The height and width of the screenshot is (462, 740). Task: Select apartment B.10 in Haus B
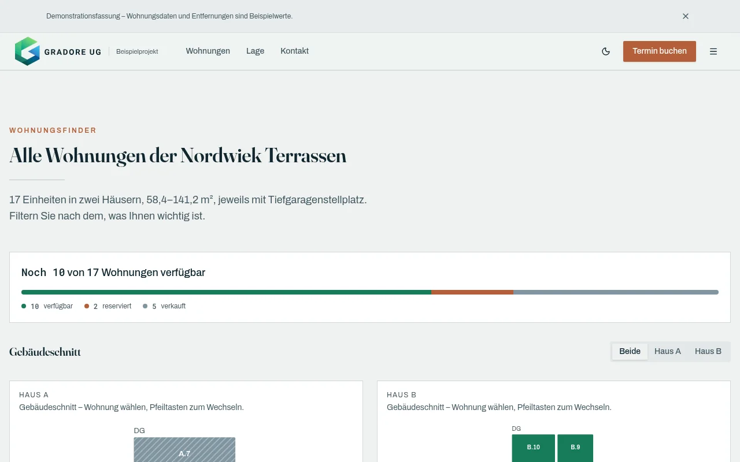click(x=533, y=448)
